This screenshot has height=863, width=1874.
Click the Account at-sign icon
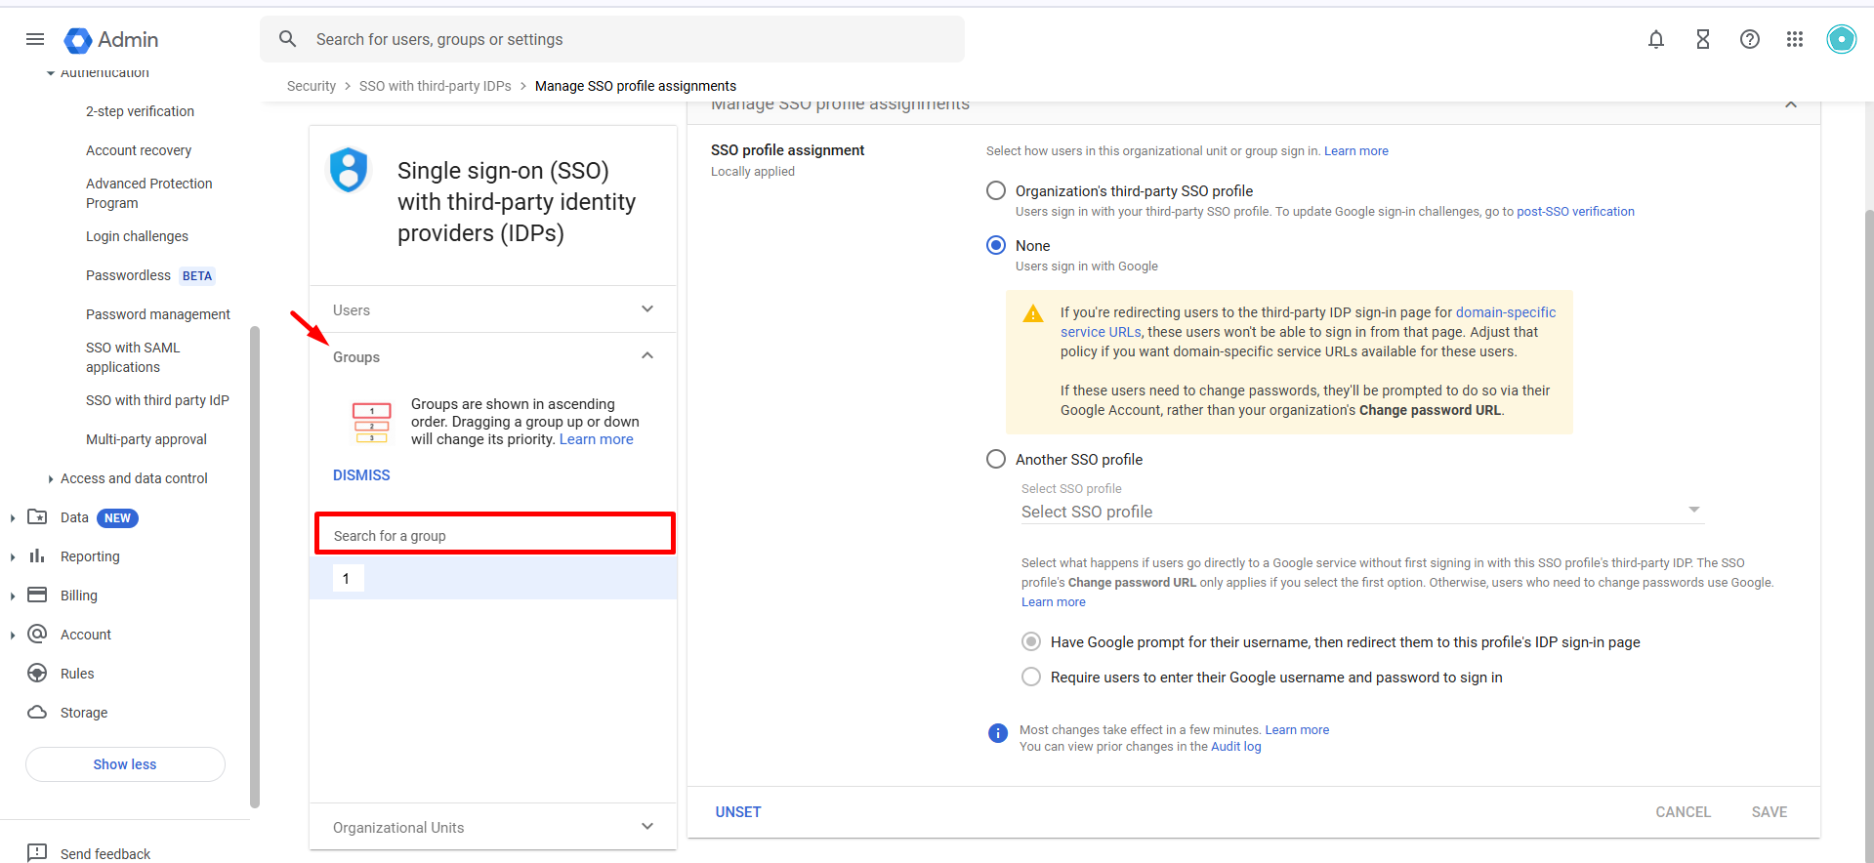(x=37, y=634)
